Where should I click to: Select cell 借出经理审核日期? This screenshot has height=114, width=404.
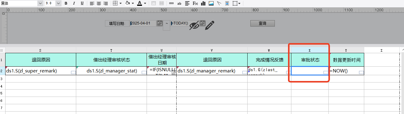(x=162, y=60)
